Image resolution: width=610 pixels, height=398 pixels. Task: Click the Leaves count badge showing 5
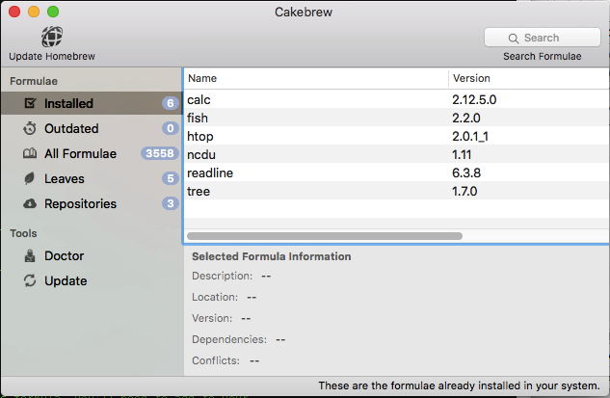[x=170, y=178]
